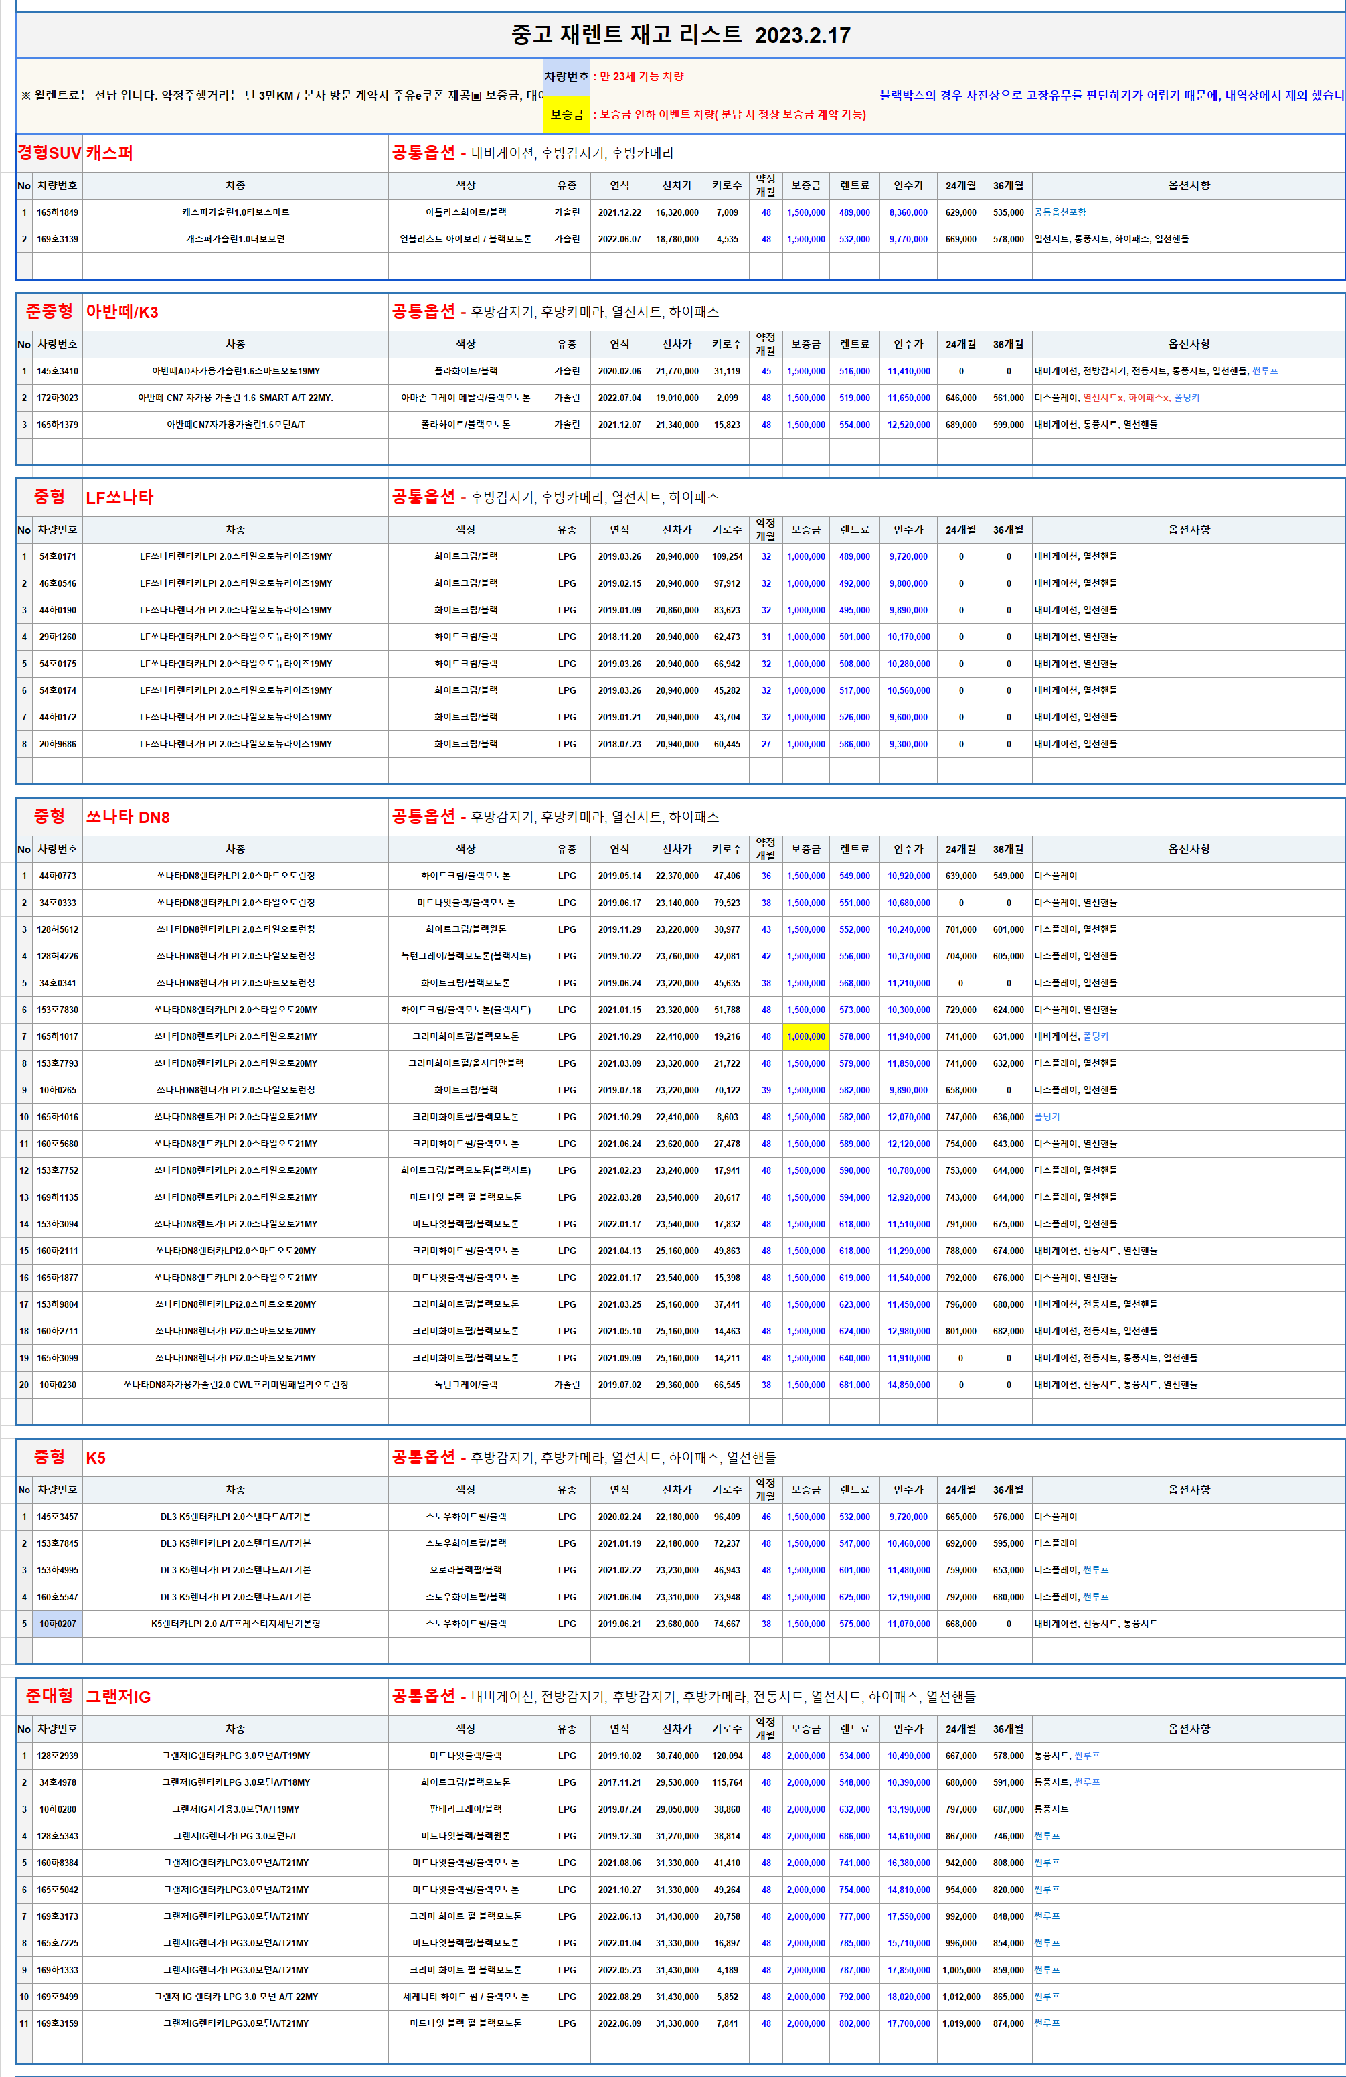Click the "LF쏘나타" section heading
This screenshot has height=2077, width=1346.
[120, 497]
